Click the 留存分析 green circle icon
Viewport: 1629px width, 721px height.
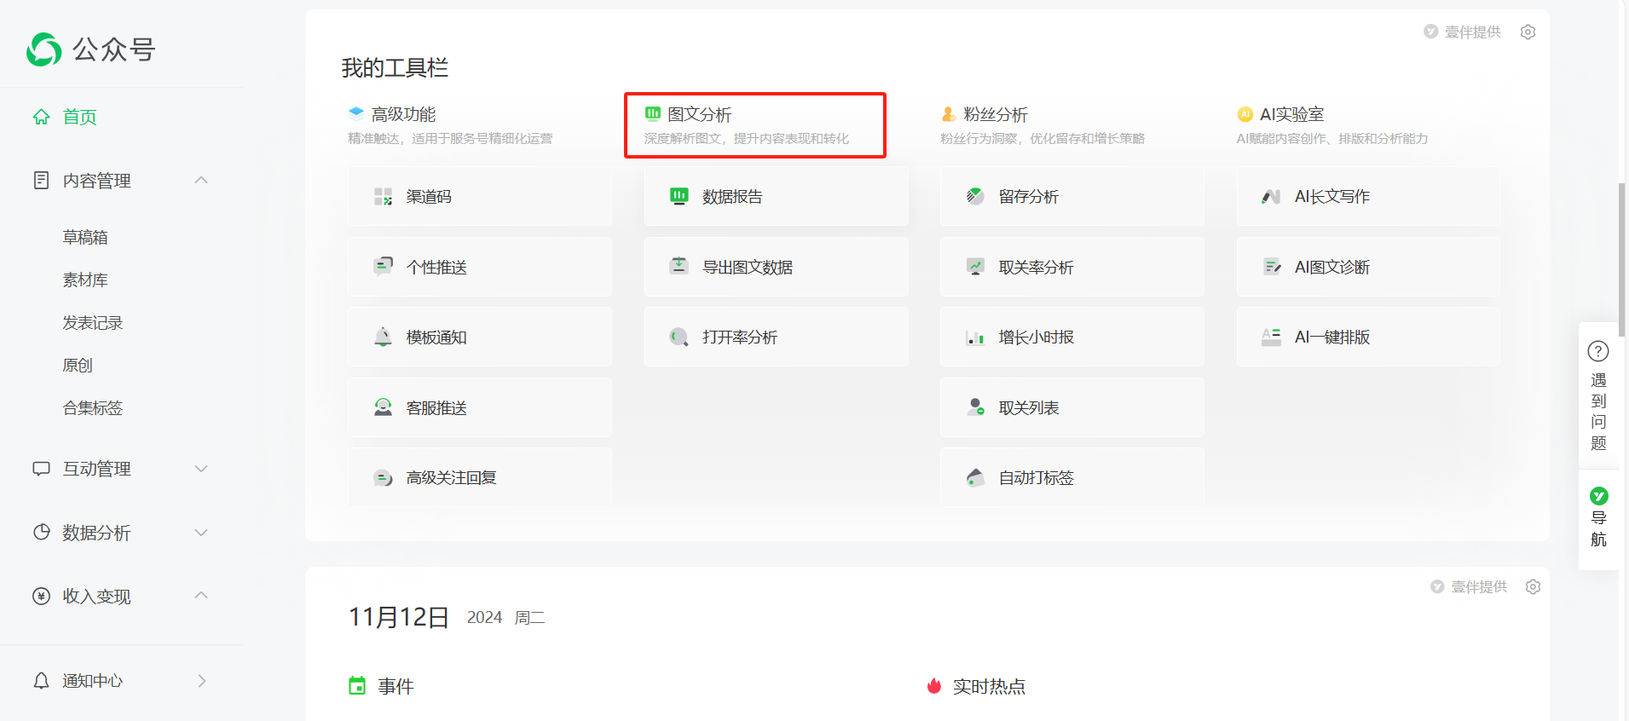[x=975, y=196]
